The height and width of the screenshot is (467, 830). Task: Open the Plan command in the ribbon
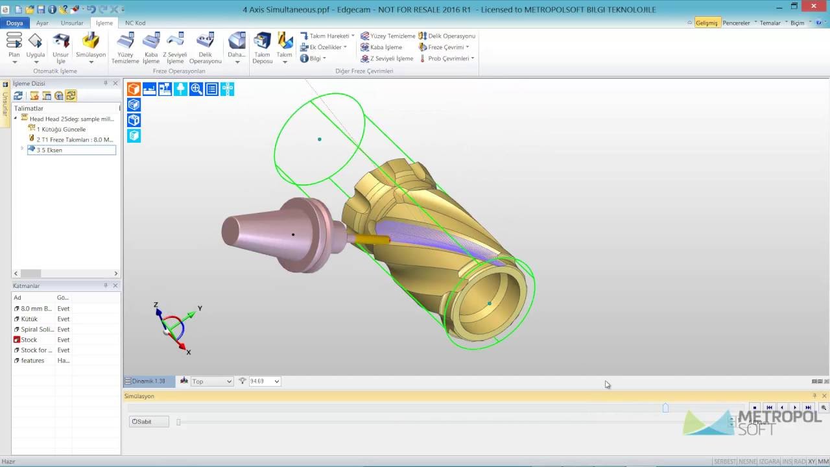pos(14,47)
